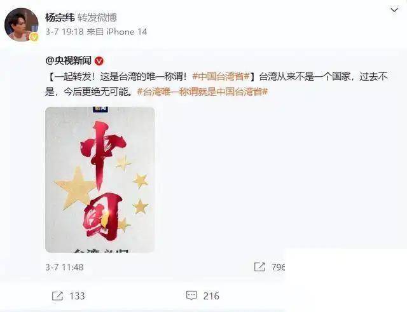The width and height of the screenshot is (407, 312).
Task: Click the 央视新闻 verified badge
Action: point(99,61)
